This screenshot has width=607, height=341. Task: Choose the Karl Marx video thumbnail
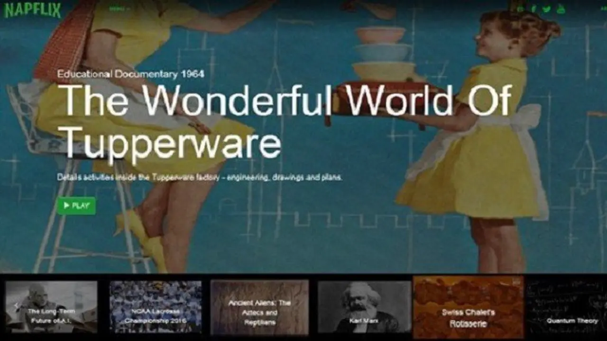[x=364, y=307]
